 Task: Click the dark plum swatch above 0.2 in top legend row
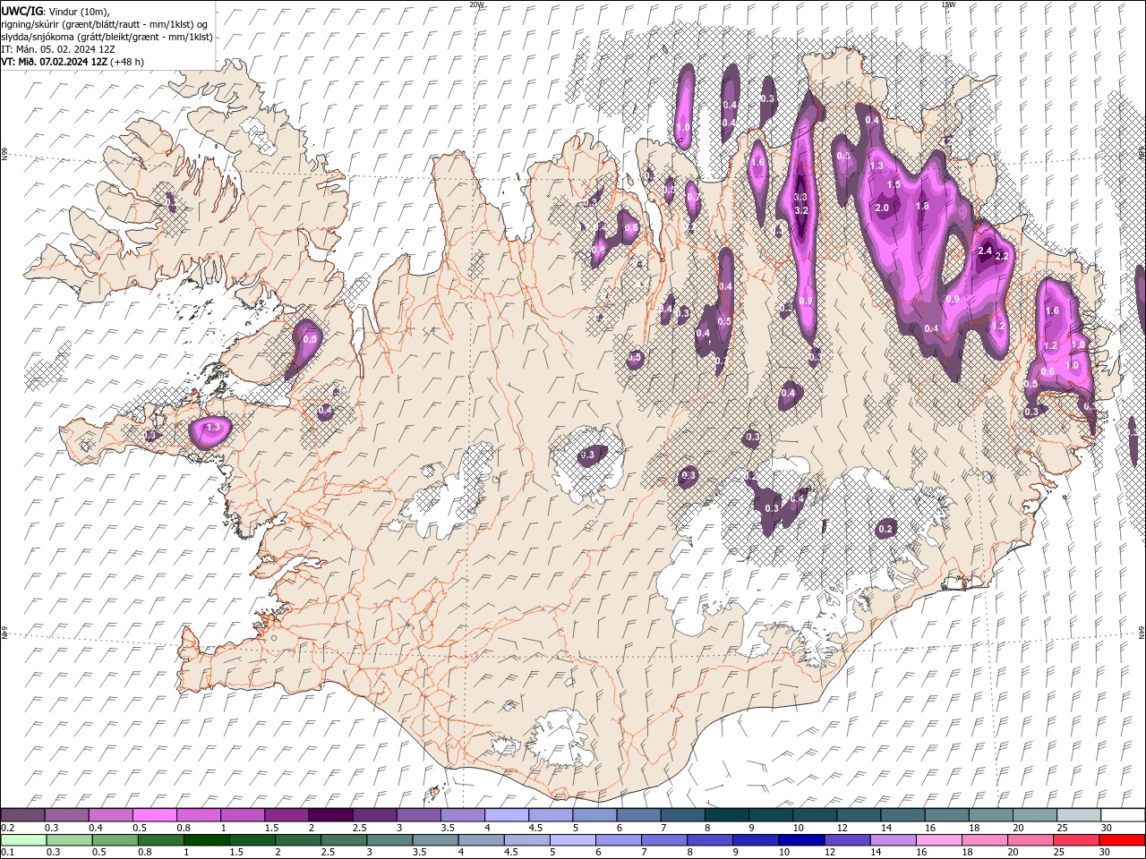tap(22, 815)
